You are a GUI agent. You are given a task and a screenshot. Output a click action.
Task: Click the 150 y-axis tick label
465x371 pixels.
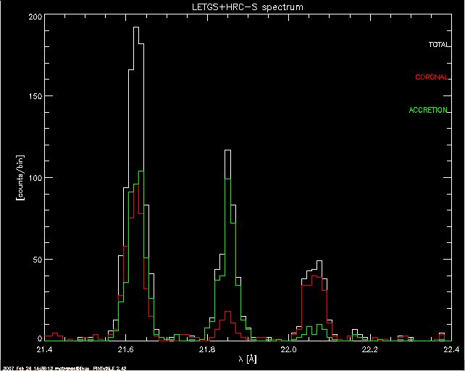coord(33,96)
